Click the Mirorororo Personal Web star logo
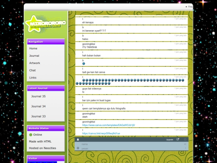 [x=45, y=24]
